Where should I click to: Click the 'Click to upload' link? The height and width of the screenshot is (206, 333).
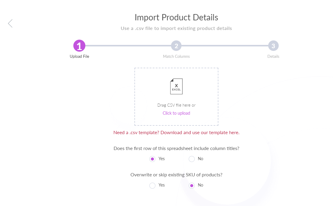pos(176,113)
